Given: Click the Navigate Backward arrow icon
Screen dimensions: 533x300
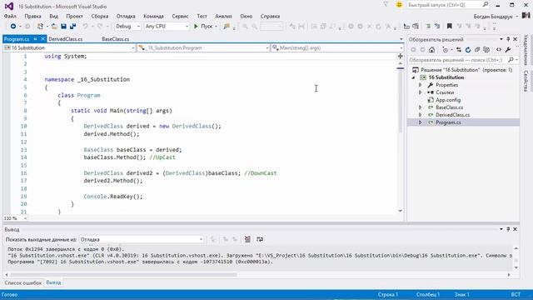Looking at the screenshot, I should click(x=13, y=26).
